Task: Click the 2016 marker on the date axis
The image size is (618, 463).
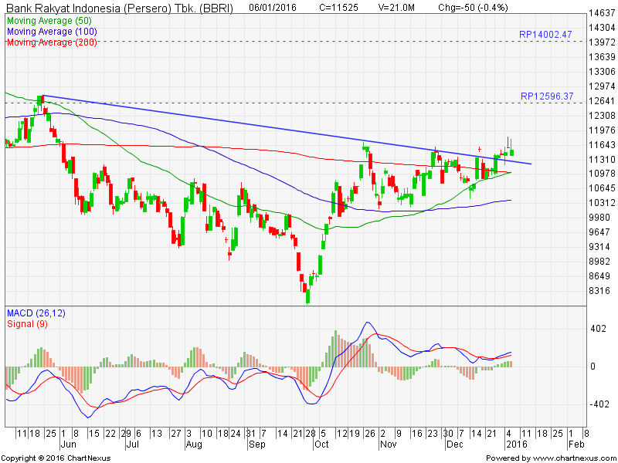Action: [x=518, y=444]
